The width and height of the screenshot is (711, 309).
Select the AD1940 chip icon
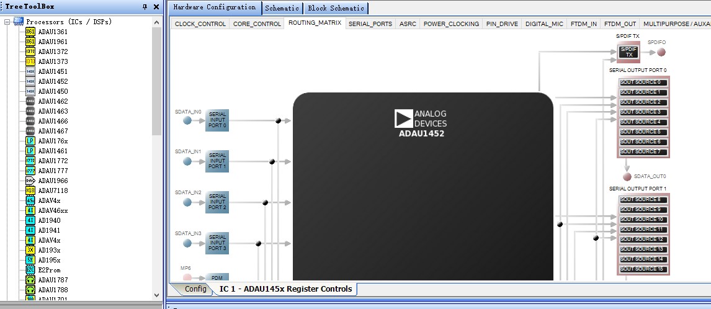tap(30, 220)
